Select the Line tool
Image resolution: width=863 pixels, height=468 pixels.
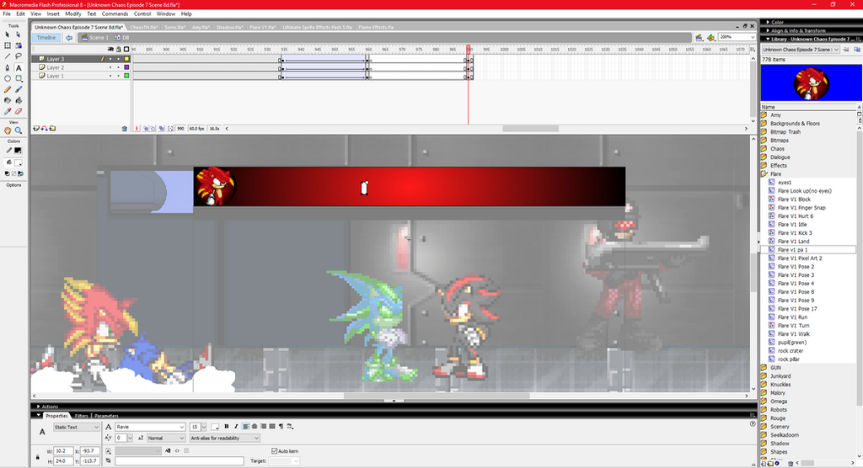click(x=8, y=56)
